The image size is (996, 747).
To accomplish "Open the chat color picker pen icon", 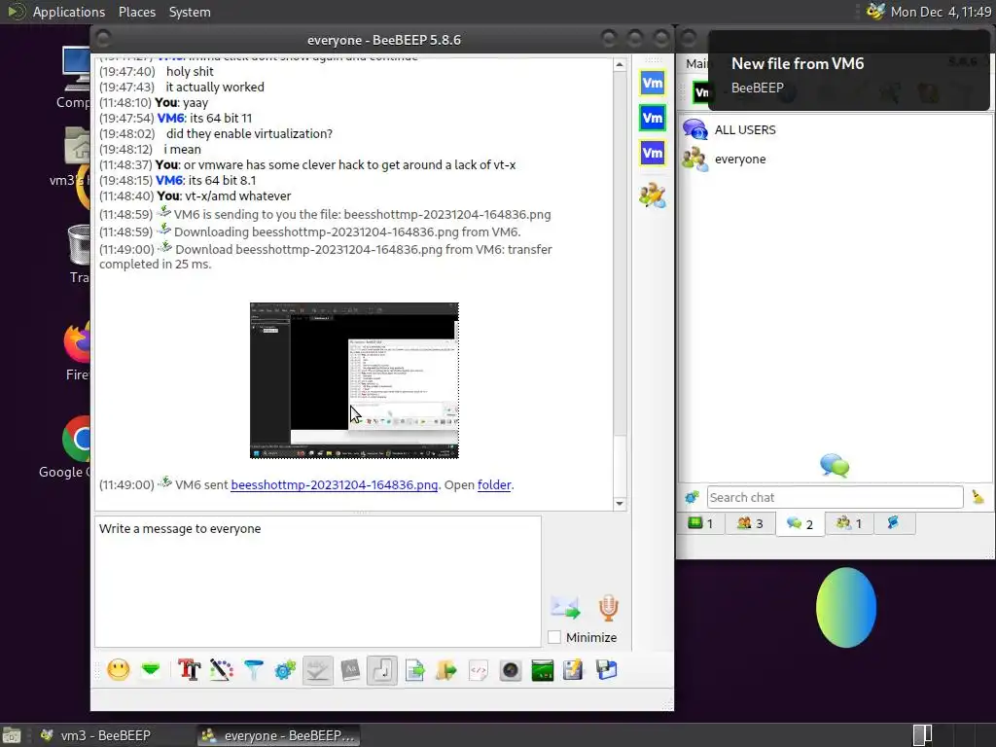I will tap(221, 670).
